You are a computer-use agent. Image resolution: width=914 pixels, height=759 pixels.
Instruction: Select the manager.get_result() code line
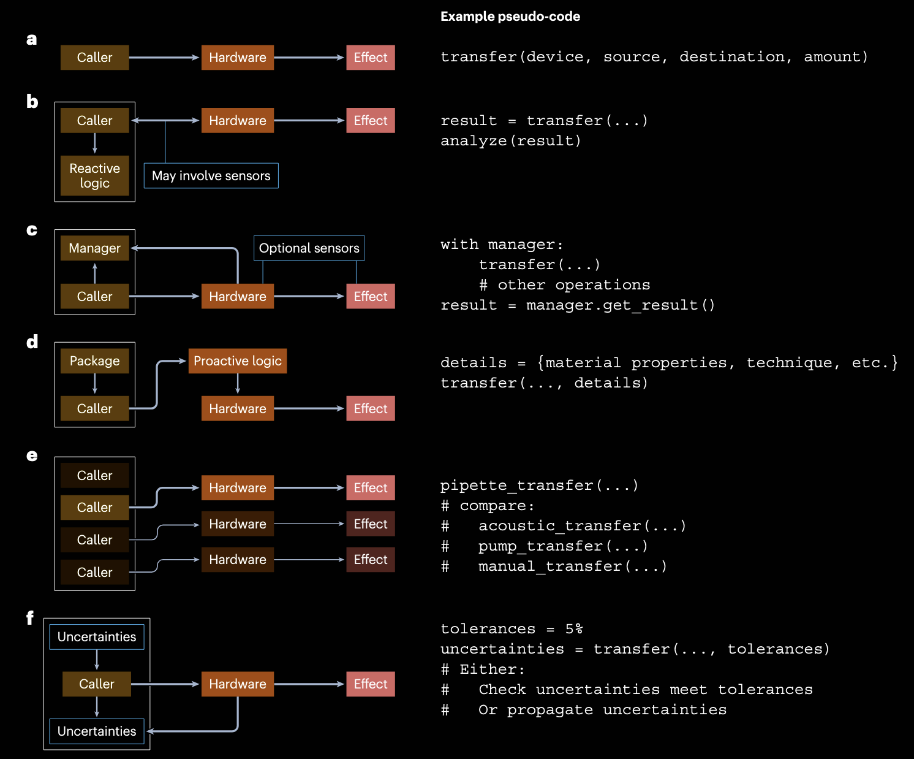click(x=577, y=305)
